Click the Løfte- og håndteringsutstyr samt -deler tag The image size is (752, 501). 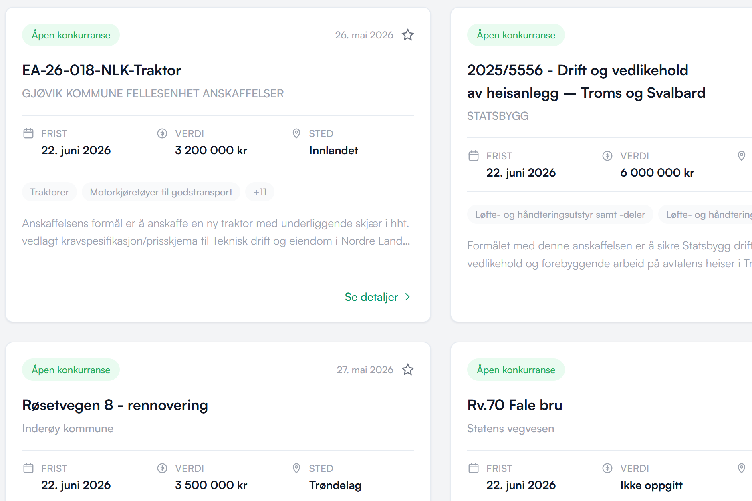[560, 214]
